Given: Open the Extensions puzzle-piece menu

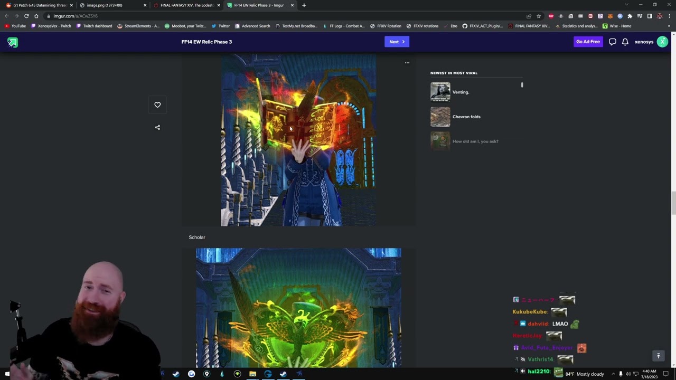Looking at the screenshot, I should [x=630, y=16].
